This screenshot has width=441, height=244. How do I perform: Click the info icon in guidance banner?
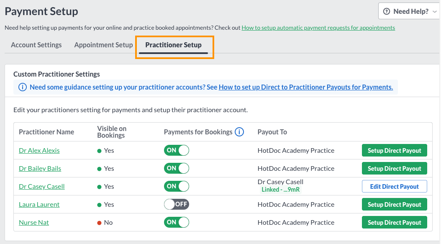tap(23, 87)
